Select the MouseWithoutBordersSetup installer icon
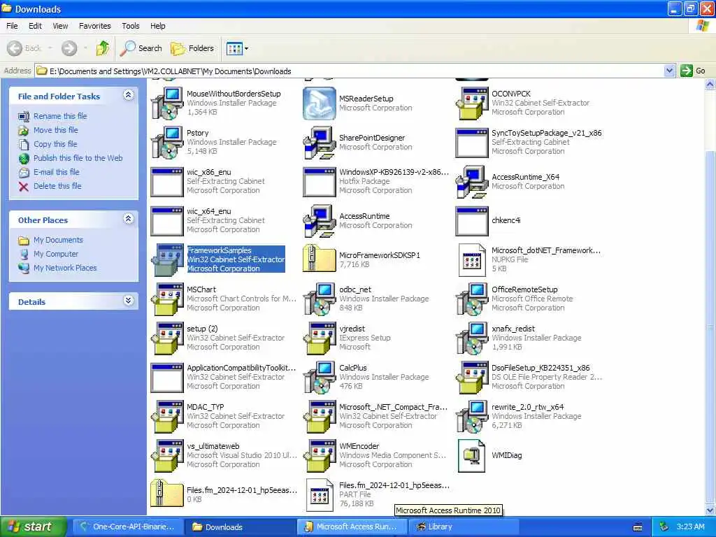The width and height of the screenshot is (716, 537). 167,103
